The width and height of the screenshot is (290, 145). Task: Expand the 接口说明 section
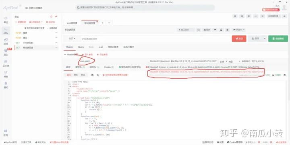tap(186, 30)
